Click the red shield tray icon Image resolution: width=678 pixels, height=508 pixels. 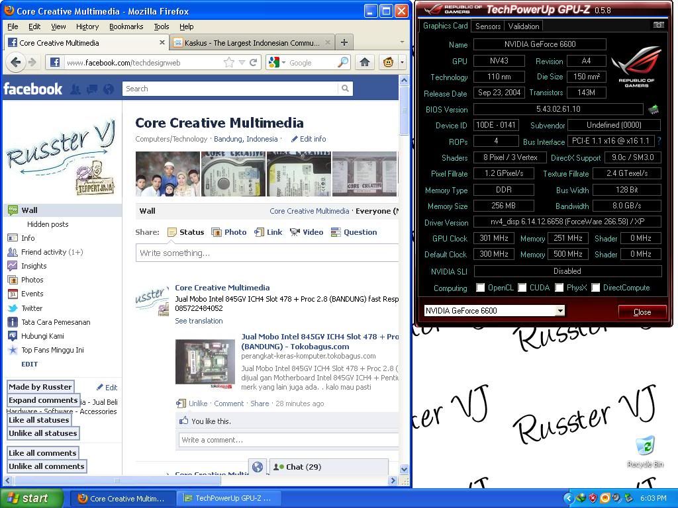pos(593,498)
